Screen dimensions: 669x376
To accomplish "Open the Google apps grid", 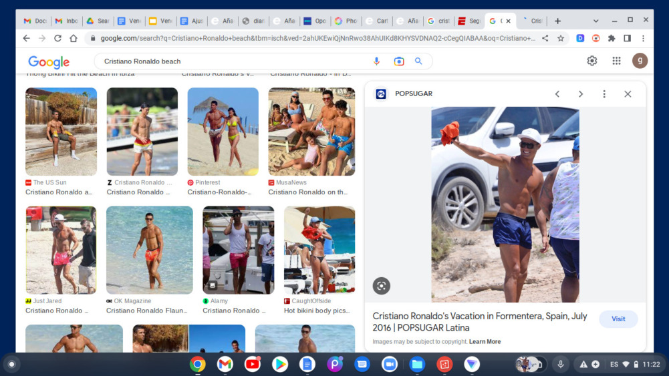I will point(616,61).
